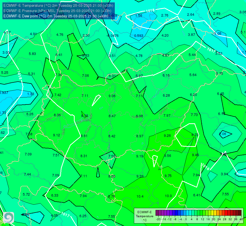
Task: Click the map value 3.00
Action: tap(6, 52)
